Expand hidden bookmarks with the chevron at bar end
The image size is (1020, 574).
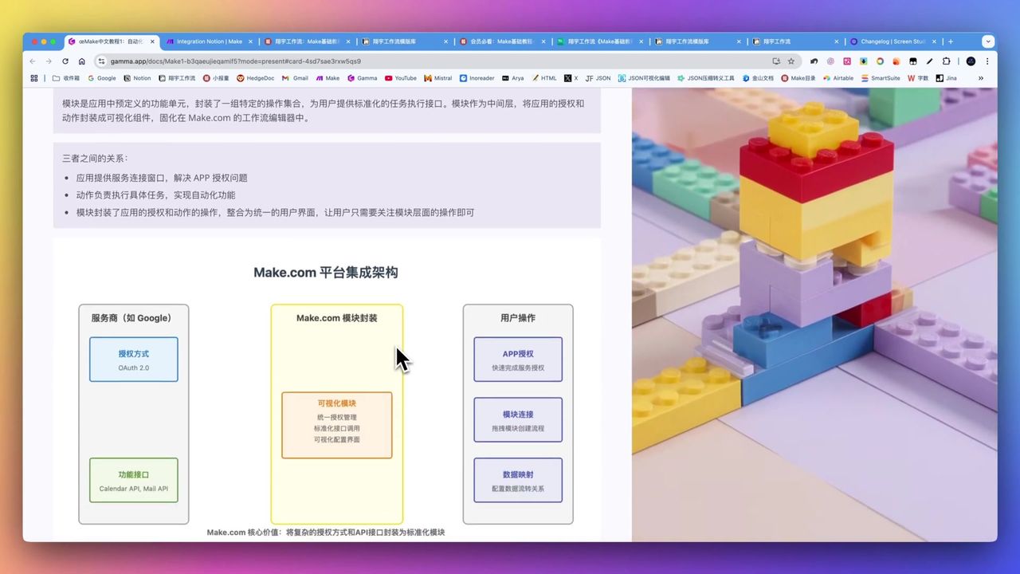(x=981, y=77)
